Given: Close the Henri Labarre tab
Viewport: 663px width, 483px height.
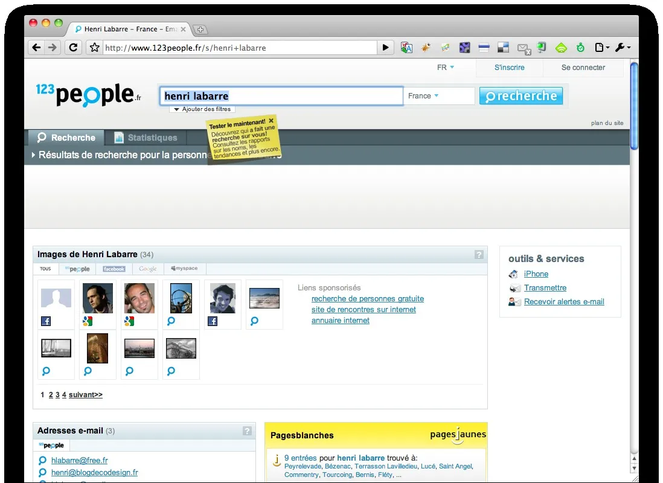Looking at the screenshot, I should tap(183, 29).
